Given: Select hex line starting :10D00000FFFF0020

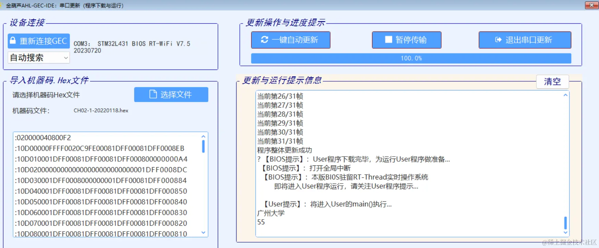Looking at the screenshot, I should click(x=99, y=148).
